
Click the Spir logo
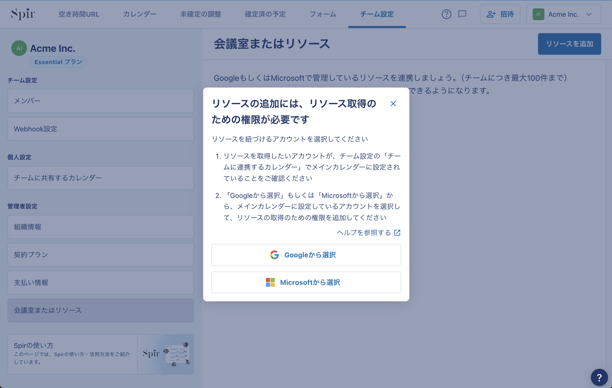pos(22,14)
